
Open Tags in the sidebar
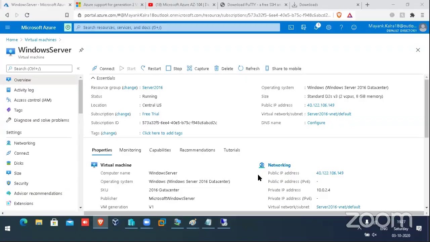18,110
